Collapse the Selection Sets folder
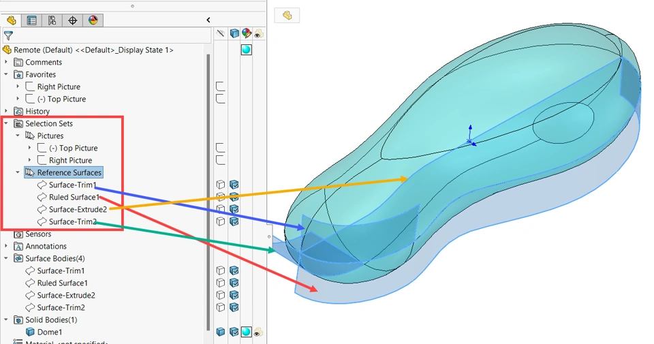Viewport: 654px width, 344px height. point(6,123)
